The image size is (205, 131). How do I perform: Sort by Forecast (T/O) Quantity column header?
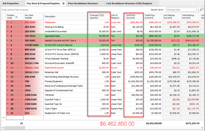tap(99, 17)
